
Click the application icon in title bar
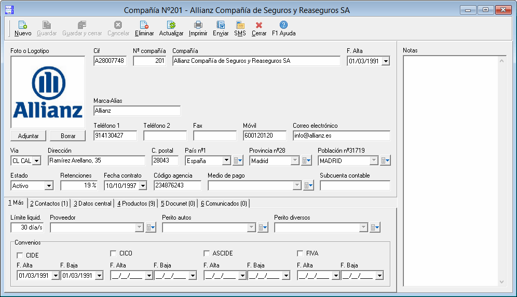coord(9,10)
